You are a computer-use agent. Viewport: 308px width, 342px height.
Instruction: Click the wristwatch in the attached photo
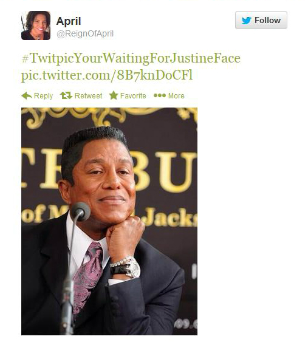pos(125,267)
